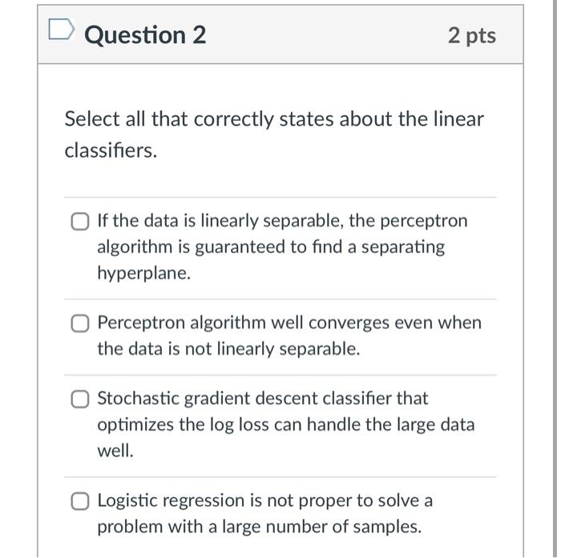The height and width of the screenshot is (558, 561).
Task: Click the 'Select all that correctly states' prompt
Action: pos(274,119)
